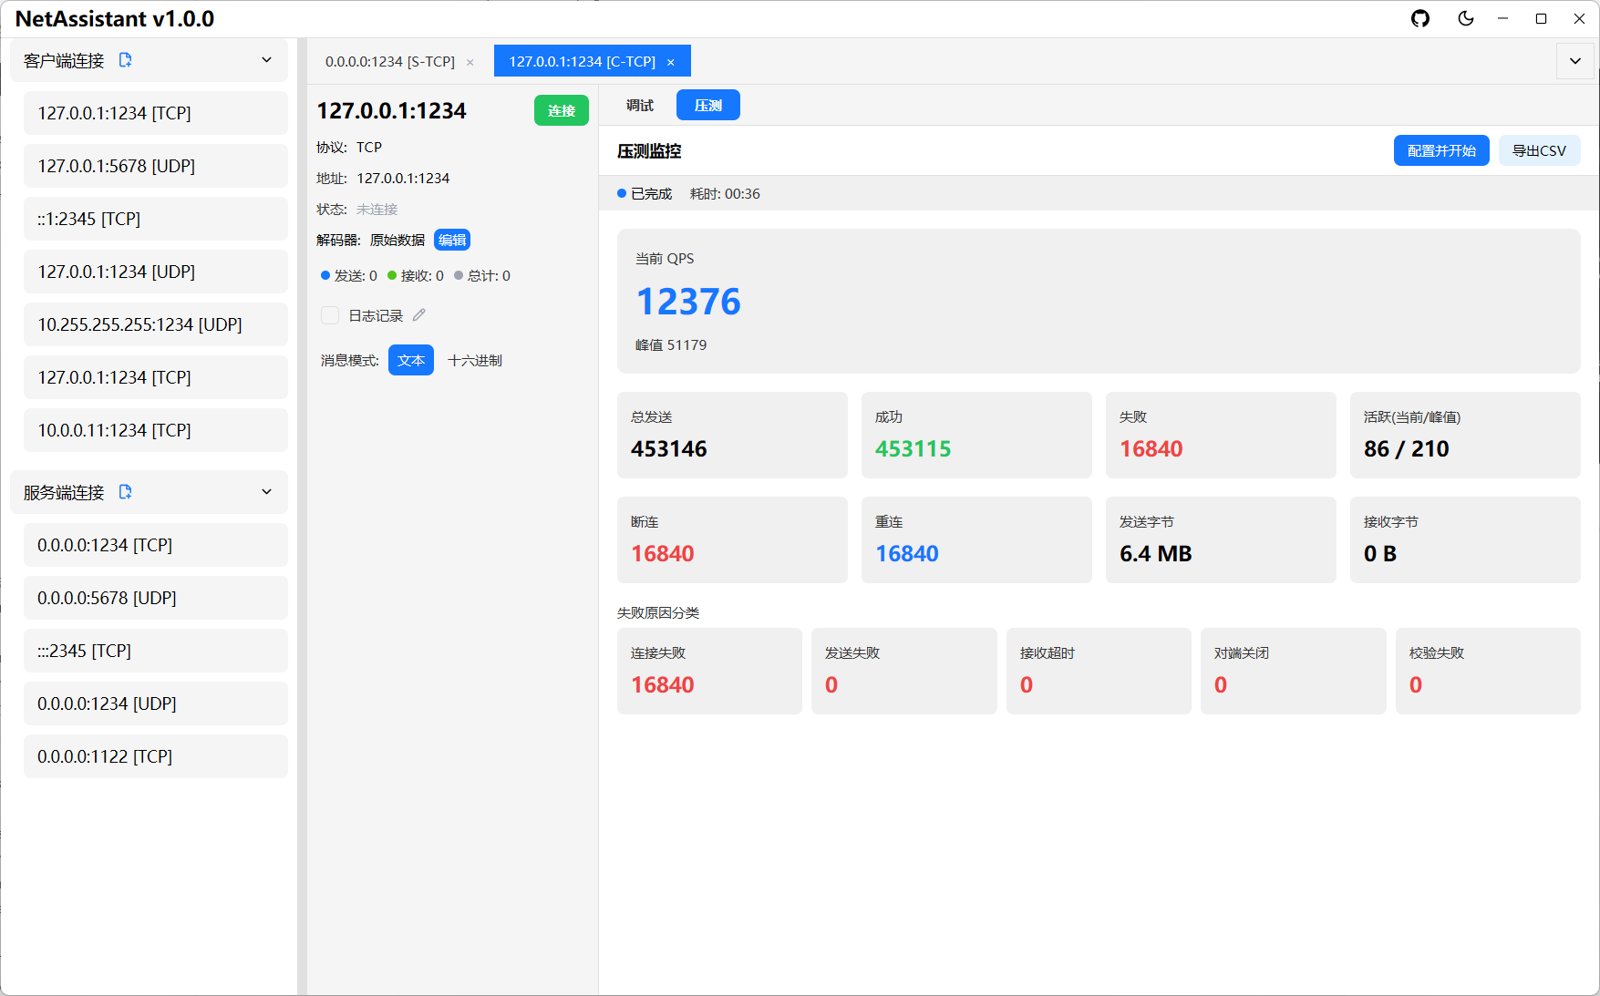Click the 对端关闭 failure card
The height and width of the screenshot is (996, 1600).
[x=1294, y=671]
